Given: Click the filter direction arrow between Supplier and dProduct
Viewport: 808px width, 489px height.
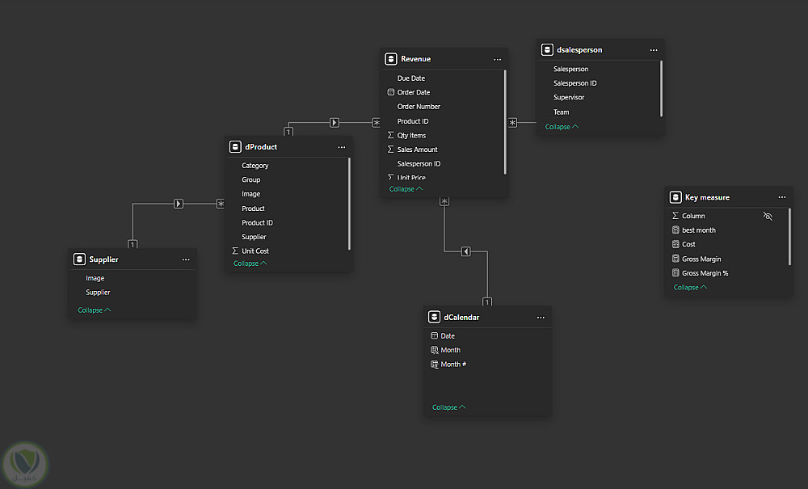Looking at the screenshot, I should click(179, 204).
